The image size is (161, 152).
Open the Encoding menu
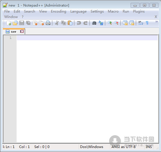point(59,11)
